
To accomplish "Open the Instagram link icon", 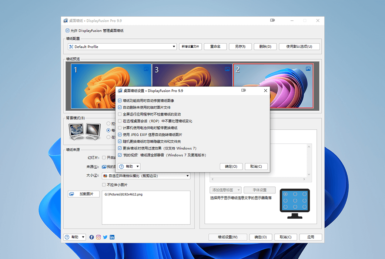I will [98, 237].
